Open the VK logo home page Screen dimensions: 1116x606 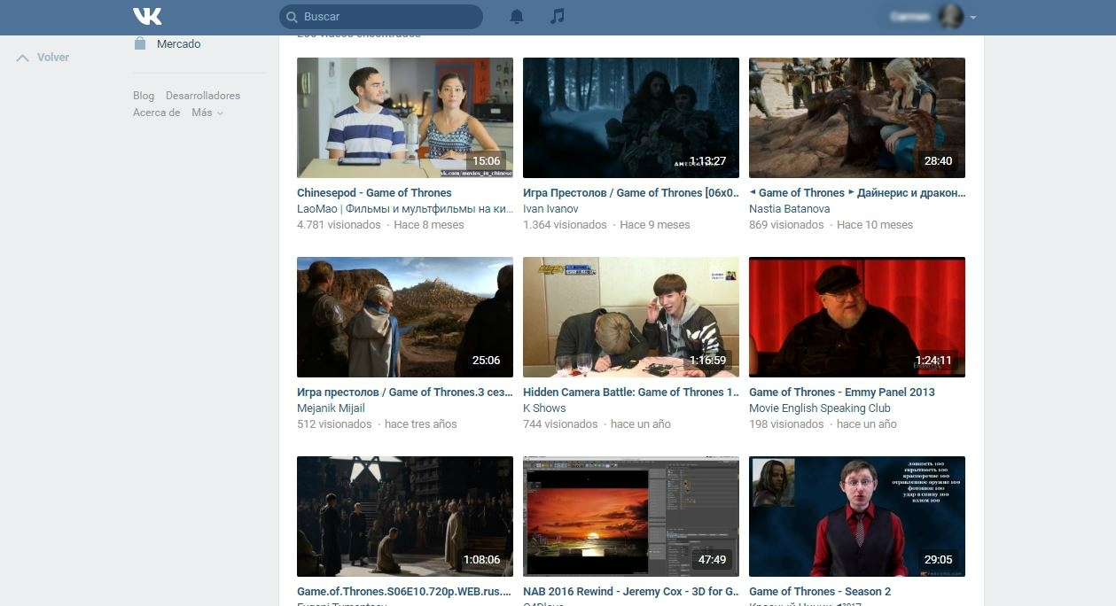147,16
